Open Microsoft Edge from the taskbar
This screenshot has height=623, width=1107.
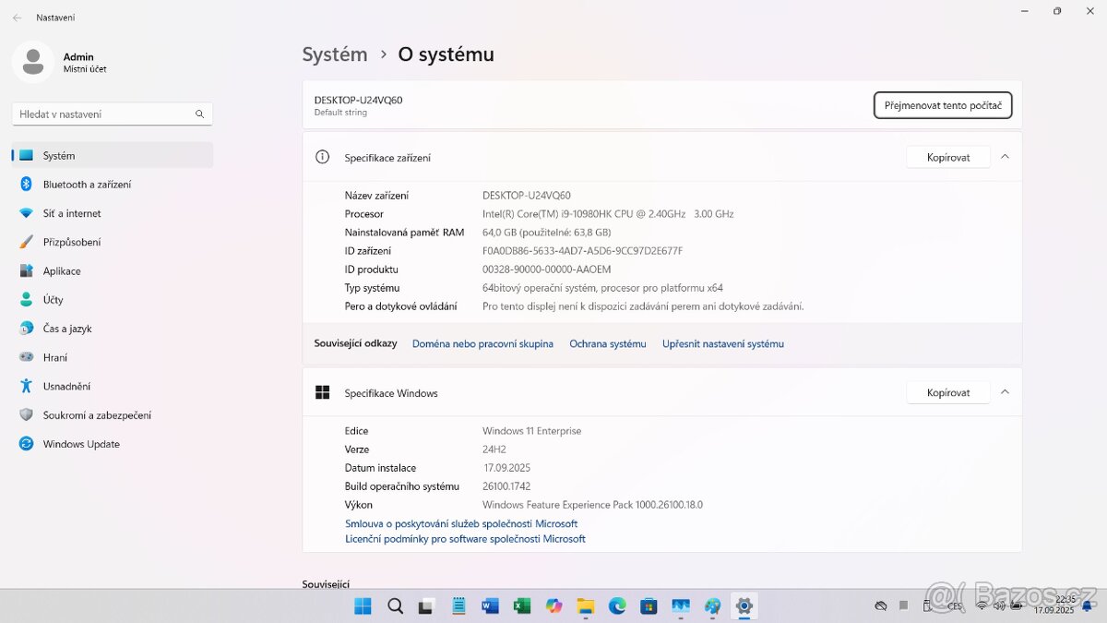point(616,606)
